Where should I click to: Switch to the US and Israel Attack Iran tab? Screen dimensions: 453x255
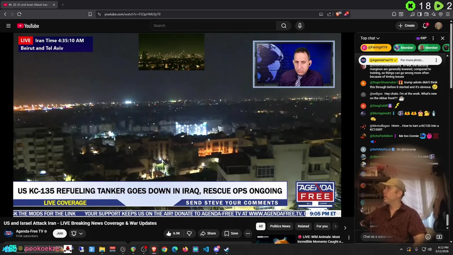pyautogui.click(x=29, y=5)
